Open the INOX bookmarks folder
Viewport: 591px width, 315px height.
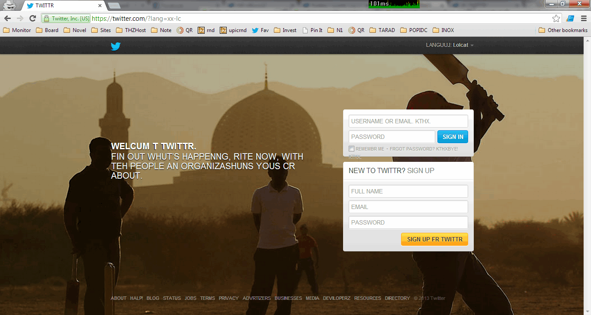pyautogui.click(x=443, y=30)
